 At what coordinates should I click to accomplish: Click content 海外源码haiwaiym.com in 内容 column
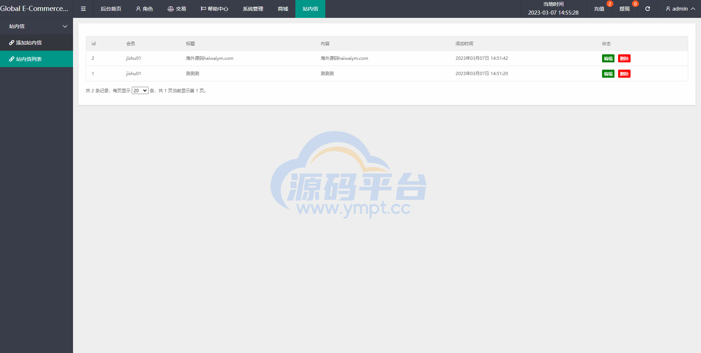tap(344, 58)
